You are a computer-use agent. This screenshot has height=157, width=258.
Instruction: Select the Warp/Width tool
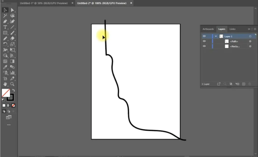5,50
